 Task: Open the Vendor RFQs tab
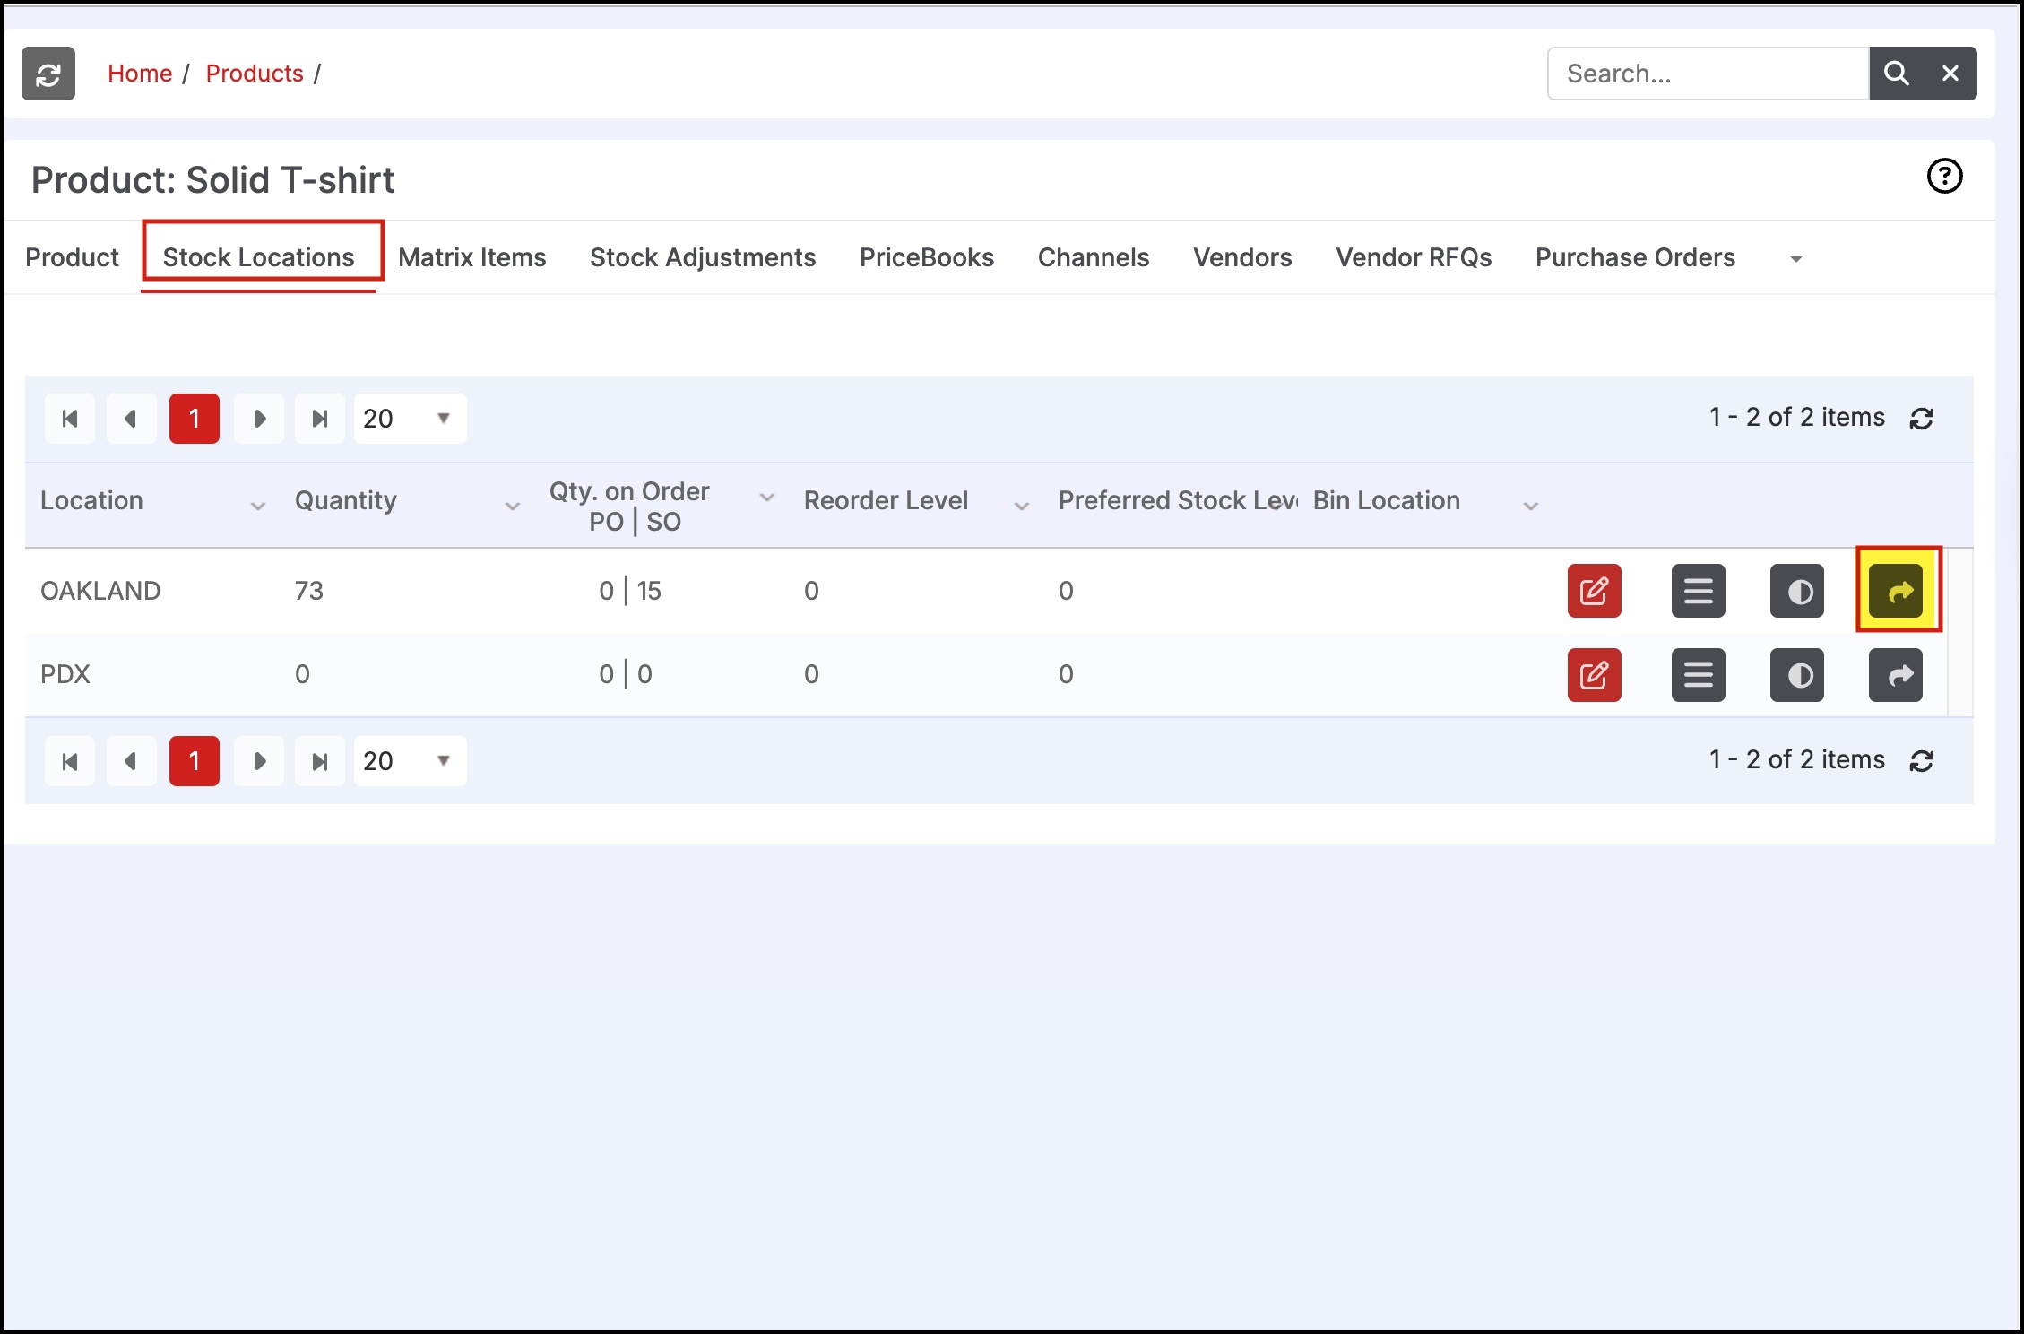pos(1414,257)
